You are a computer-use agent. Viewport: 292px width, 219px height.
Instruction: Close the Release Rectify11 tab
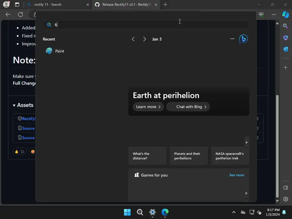(156, 5)
